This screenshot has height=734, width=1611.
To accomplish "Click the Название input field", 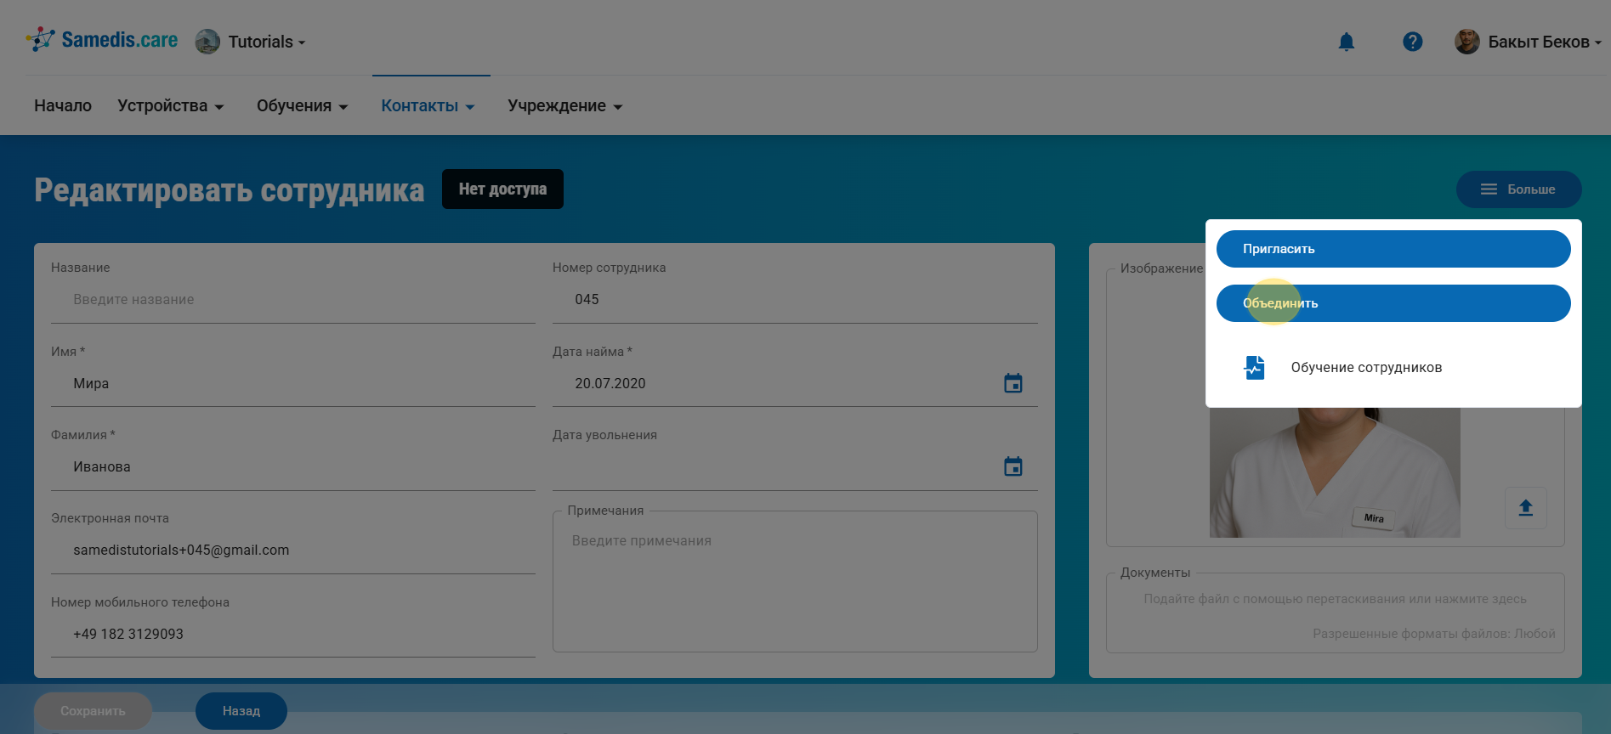I will pos(292,300).
